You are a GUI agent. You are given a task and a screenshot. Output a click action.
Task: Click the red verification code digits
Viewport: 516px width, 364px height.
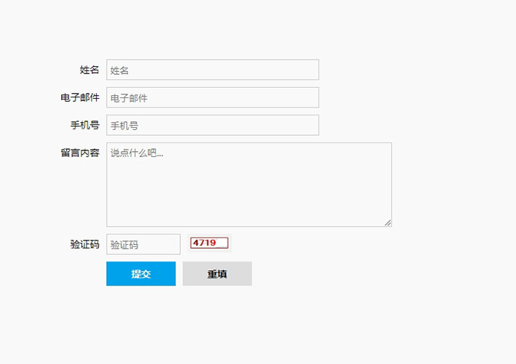(204, 243)
